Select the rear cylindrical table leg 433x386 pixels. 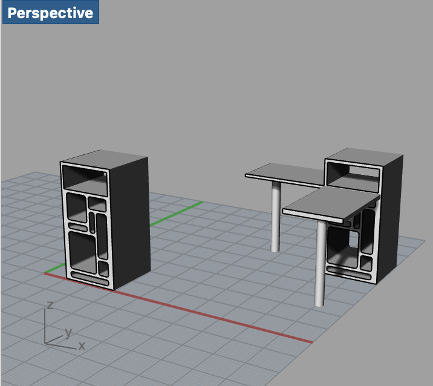click(276, 217)
